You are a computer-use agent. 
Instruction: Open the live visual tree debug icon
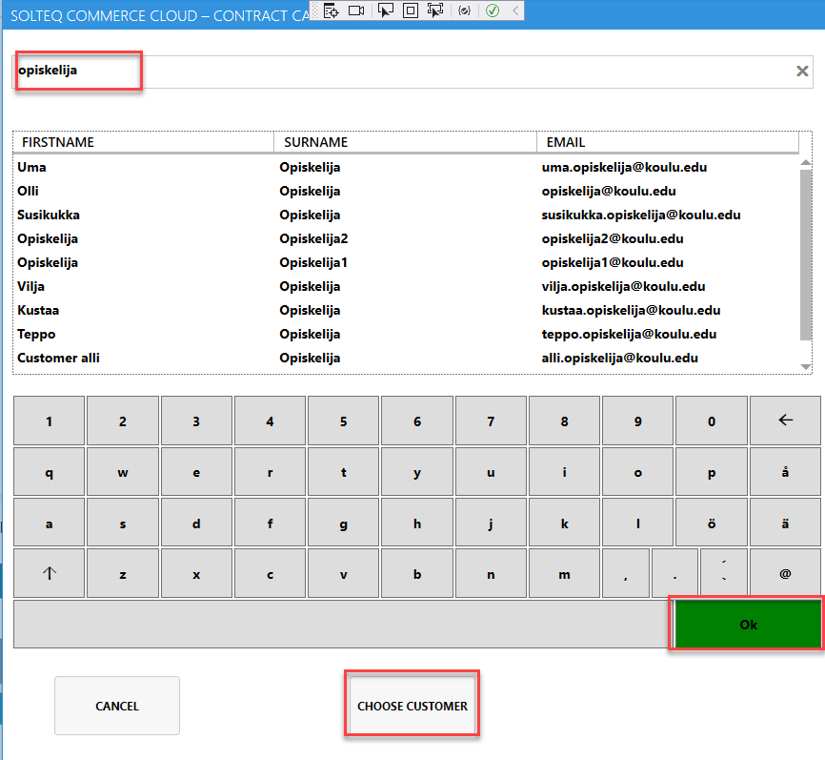[x=331, y=10]
